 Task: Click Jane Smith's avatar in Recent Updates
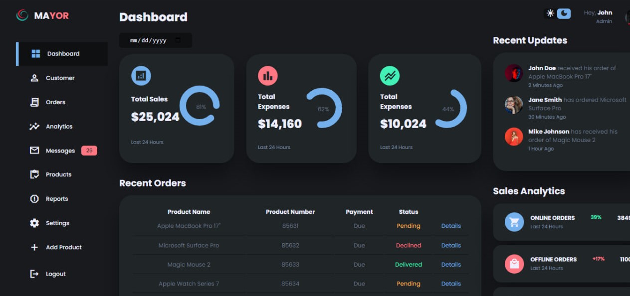click(514, 105)
